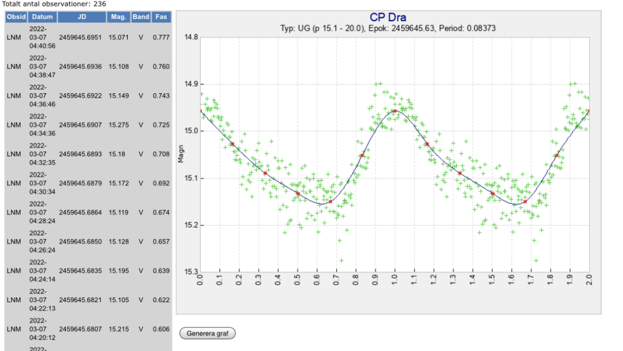Click the magnitude value 15.275
The height and width of the screenshot is (351, 623).
(118, 125)
